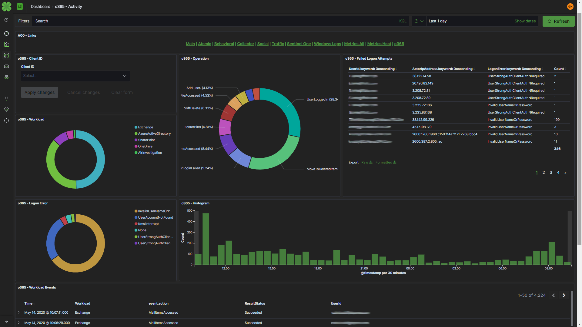The width and height of the screenshot is (582, 327).
Task: Sort Workload Events by Time arrow
Action: click(x=34, y=304)
